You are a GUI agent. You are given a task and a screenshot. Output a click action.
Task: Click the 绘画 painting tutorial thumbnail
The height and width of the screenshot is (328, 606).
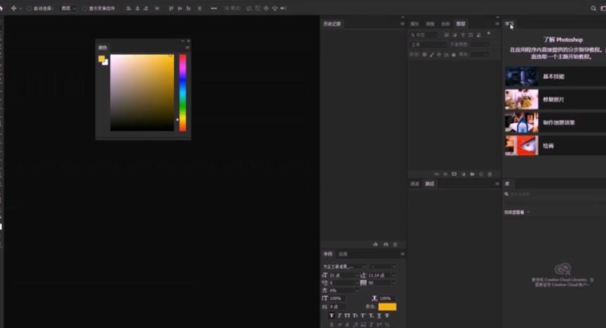point(522,146)
